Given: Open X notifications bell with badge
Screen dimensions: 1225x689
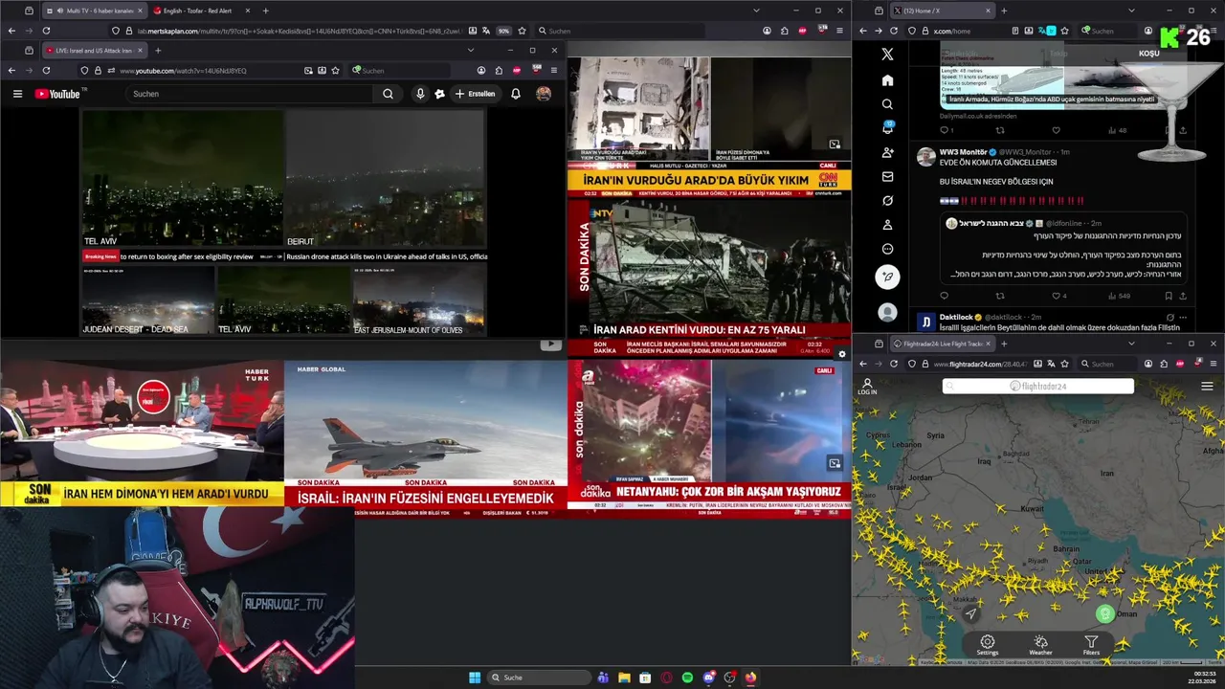Looking at the screenshot, I should coord(887,128).
